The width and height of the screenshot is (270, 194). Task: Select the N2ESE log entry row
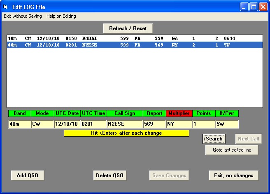tap(135, 45)
